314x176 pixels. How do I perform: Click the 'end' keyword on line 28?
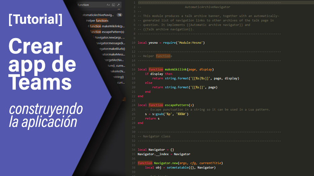pyautogui.click(x=140, y=123)
